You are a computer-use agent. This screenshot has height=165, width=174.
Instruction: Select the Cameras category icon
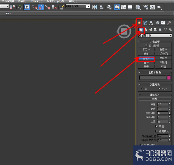click(156, 30)
